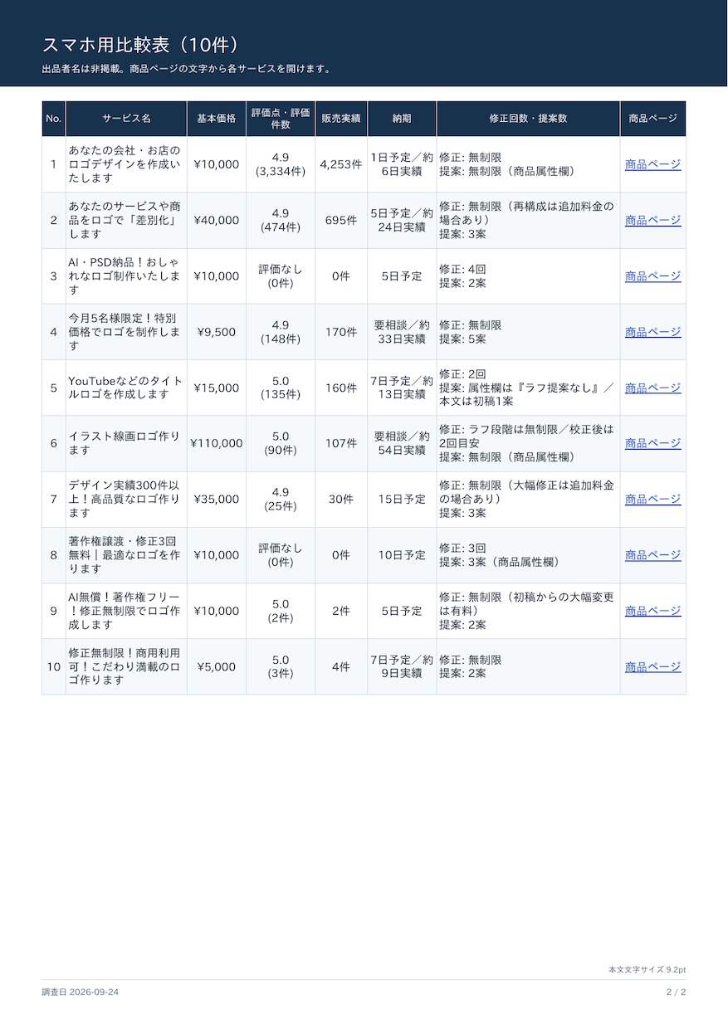Open 商品ページ link for 著作権譲渡 row
The image size is (728, 1029).
[652, 554]
